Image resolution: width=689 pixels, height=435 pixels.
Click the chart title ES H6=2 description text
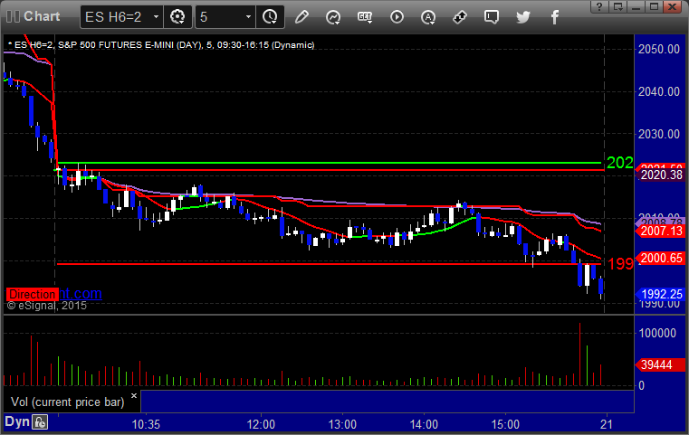(x=161, y=45)
